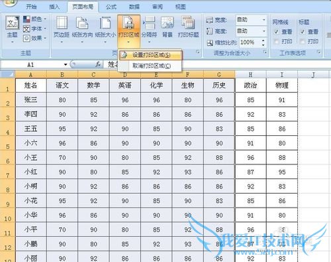This screenshot has width=331, height=262.
Task: Toggle Gridlines View (查看) checkbox
Action: pos(276,32)
